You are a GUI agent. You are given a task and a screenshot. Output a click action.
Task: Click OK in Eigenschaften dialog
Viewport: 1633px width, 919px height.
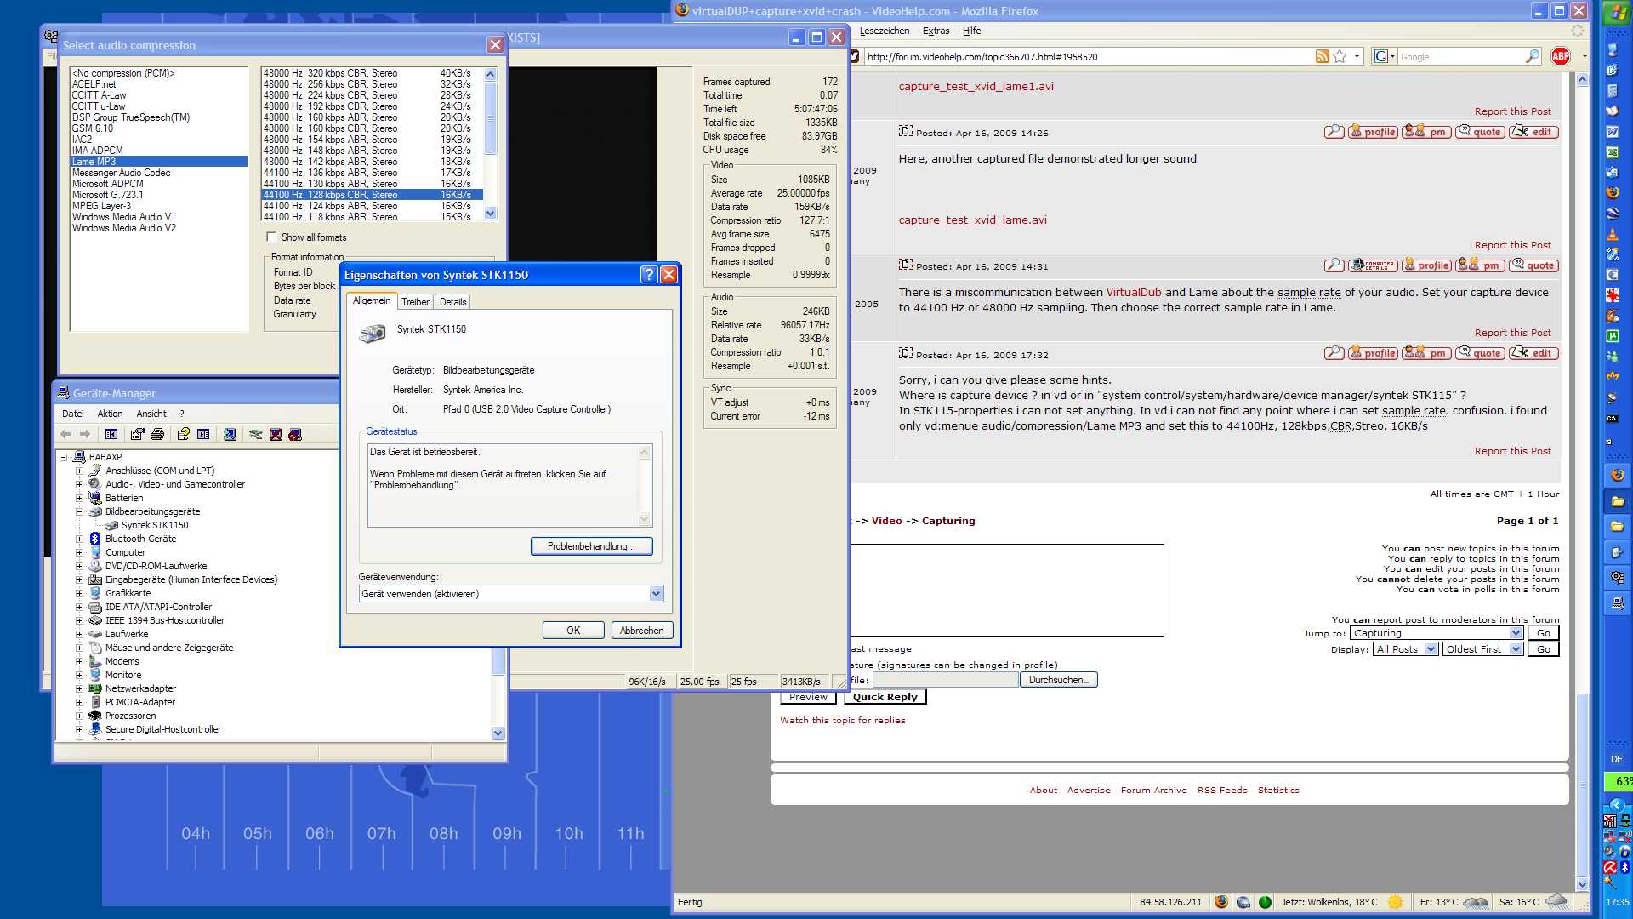coord(573,631)
